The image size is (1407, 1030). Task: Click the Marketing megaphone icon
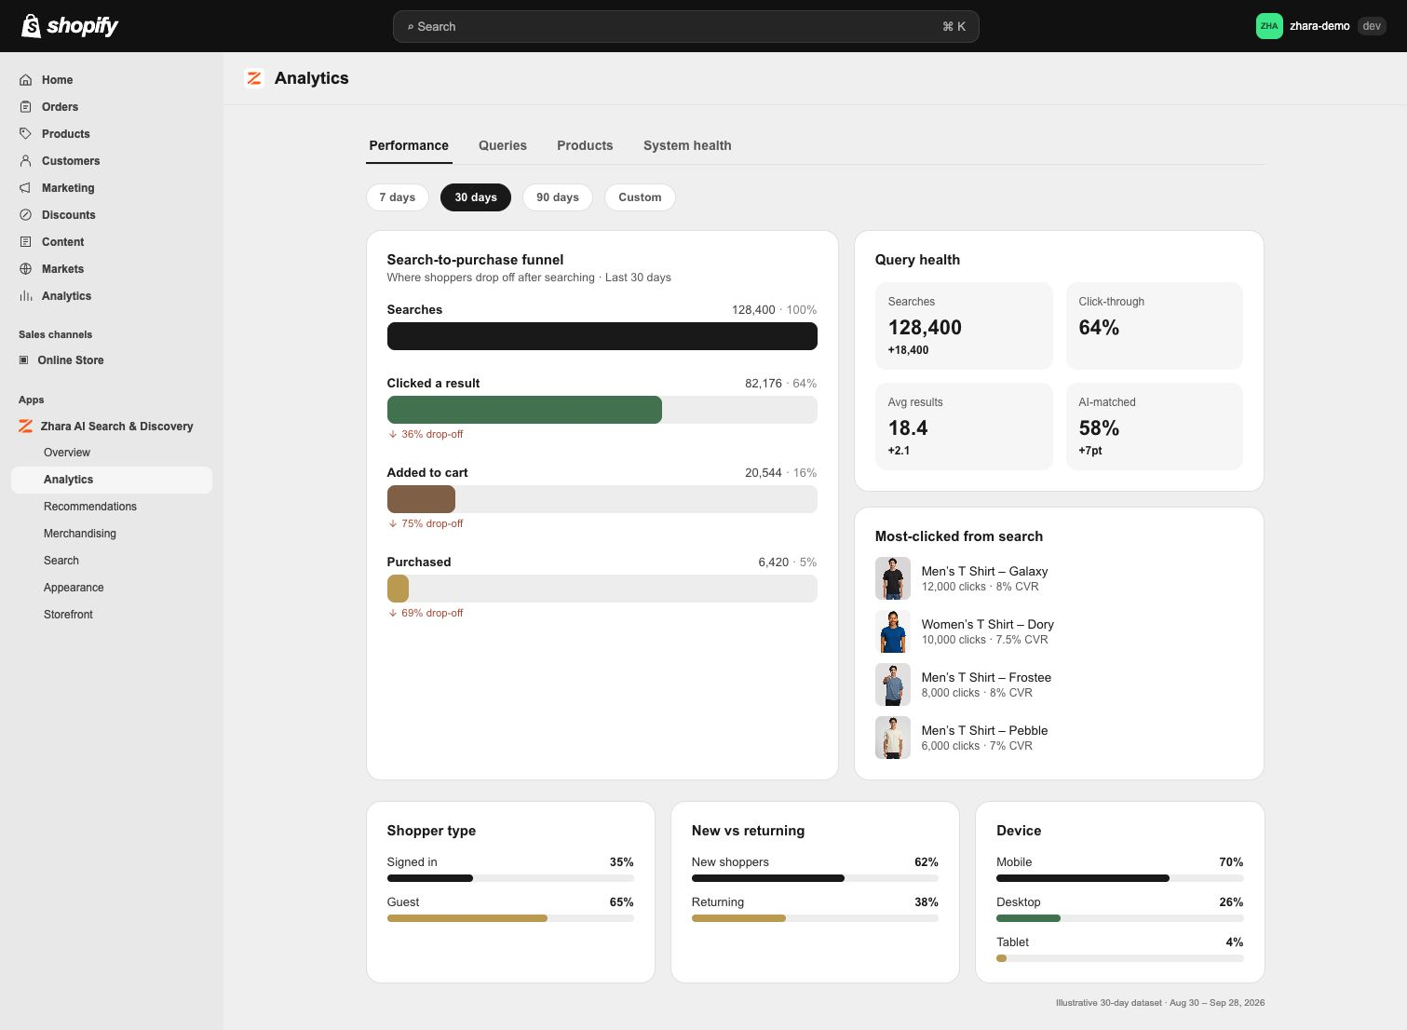pos(26,188)
